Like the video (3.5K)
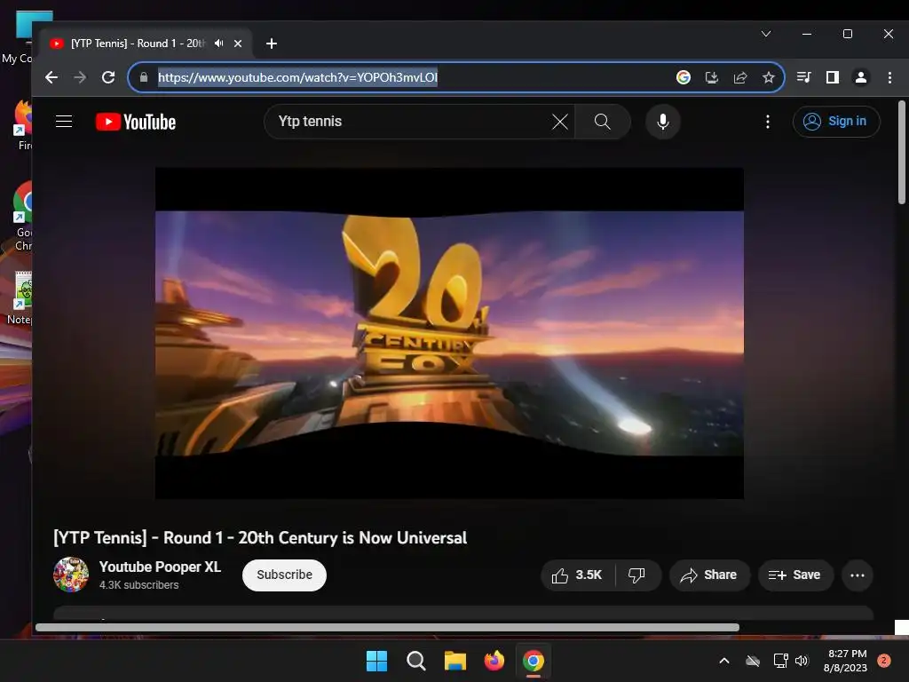The image size is (909, 682). [577, 575]
